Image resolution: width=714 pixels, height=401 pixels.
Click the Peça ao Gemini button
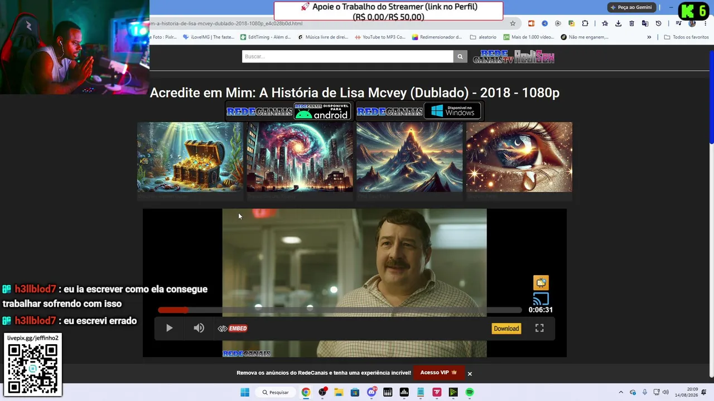coord(631,7)
